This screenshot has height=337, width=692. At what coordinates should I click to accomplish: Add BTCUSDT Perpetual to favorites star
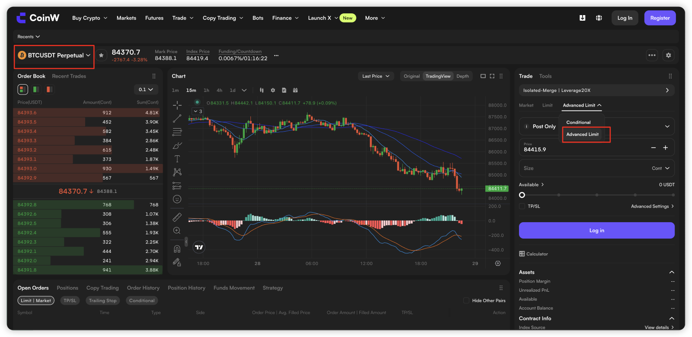pyautogui.click(x=101, y=55)
